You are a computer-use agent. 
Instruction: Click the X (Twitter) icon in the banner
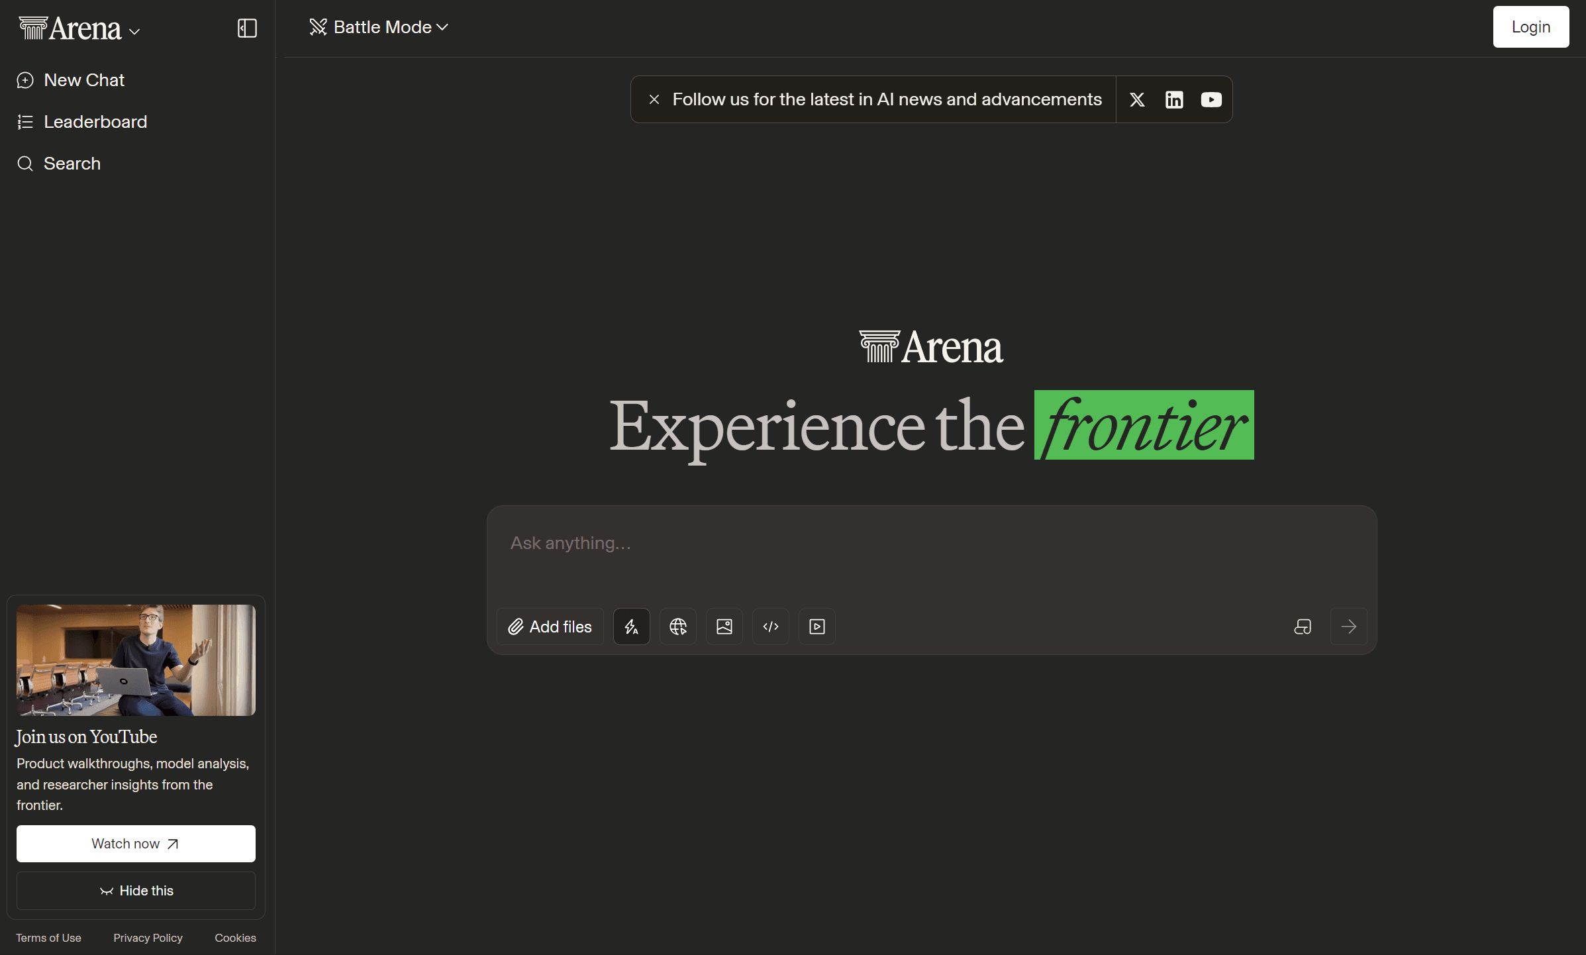tap(1137, 99)
